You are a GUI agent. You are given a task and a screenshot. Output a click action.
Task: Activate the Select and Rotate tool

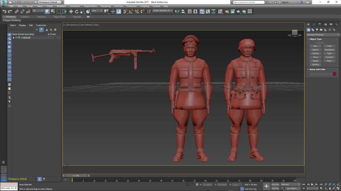76,12
